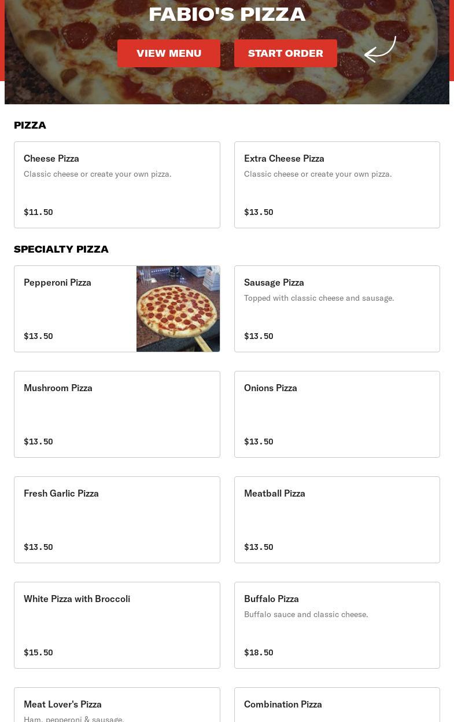
Task: Open the Pepperoni Pizza item title
Action: click(x=57, y=282)
